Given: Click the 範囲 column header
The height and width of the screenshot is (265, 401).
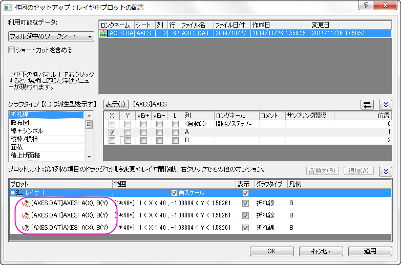Looking at the screenshot, I should [x=174, y=184].
